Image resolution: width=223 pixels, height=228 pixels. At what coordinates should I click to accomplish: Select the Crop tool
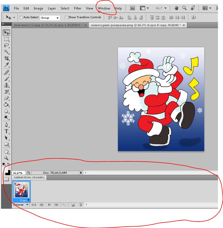click(6, 58)
